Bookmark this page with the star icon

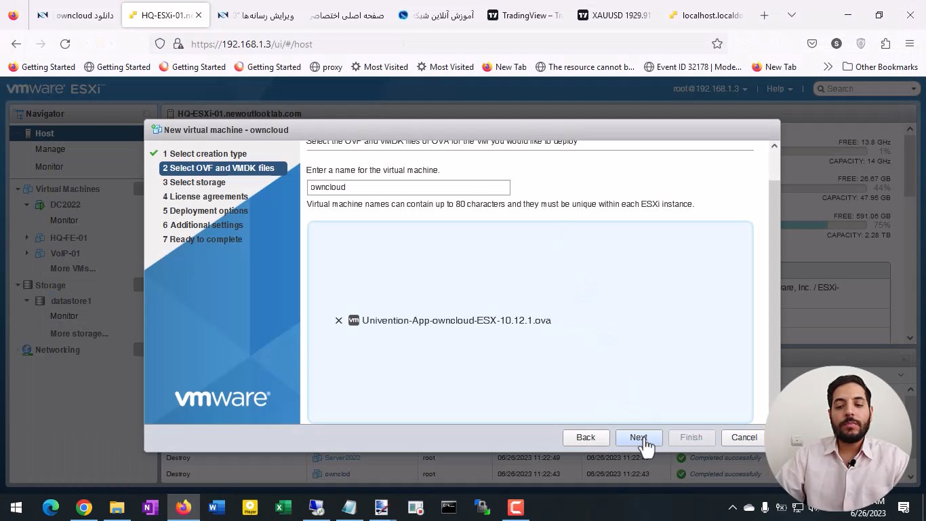tap(717, 44)
